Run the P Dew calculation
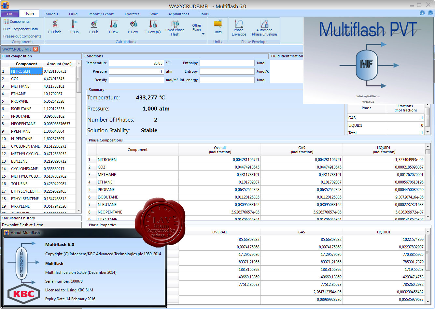Image resolution: width=435 pixels, height=309 pixels. [133, 27]
